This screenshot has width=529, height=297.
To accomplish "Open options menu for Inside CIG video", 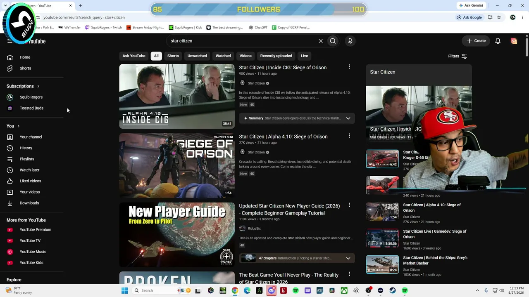I will click(x=349, y=67).
